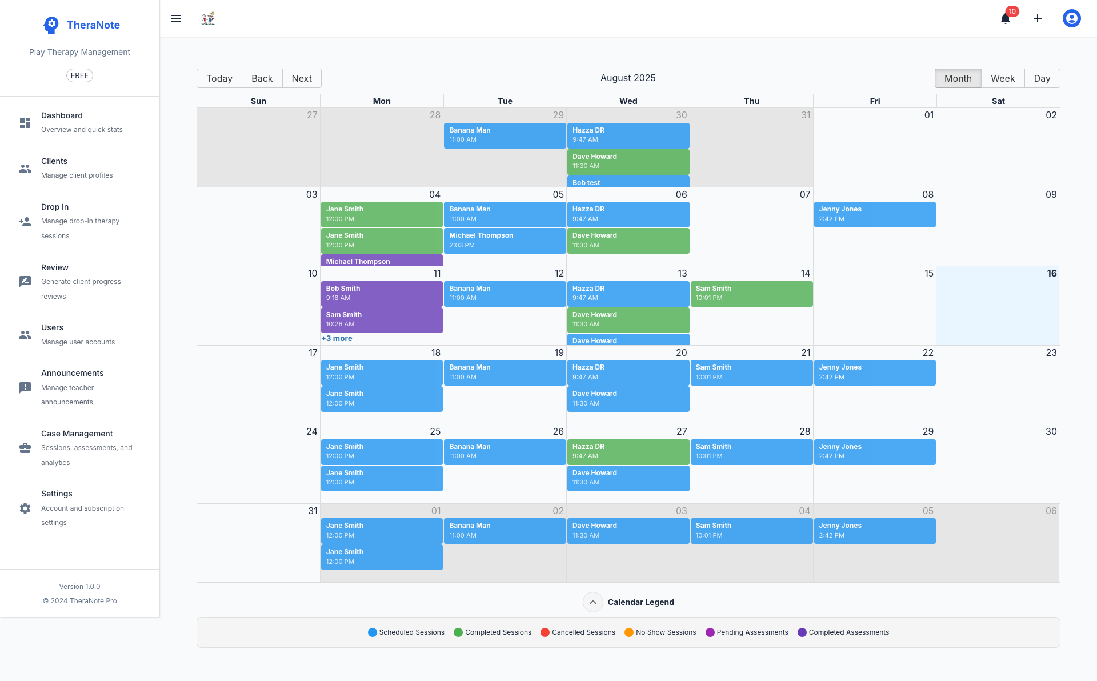Open the hamburger menu icon

[176, 18]
